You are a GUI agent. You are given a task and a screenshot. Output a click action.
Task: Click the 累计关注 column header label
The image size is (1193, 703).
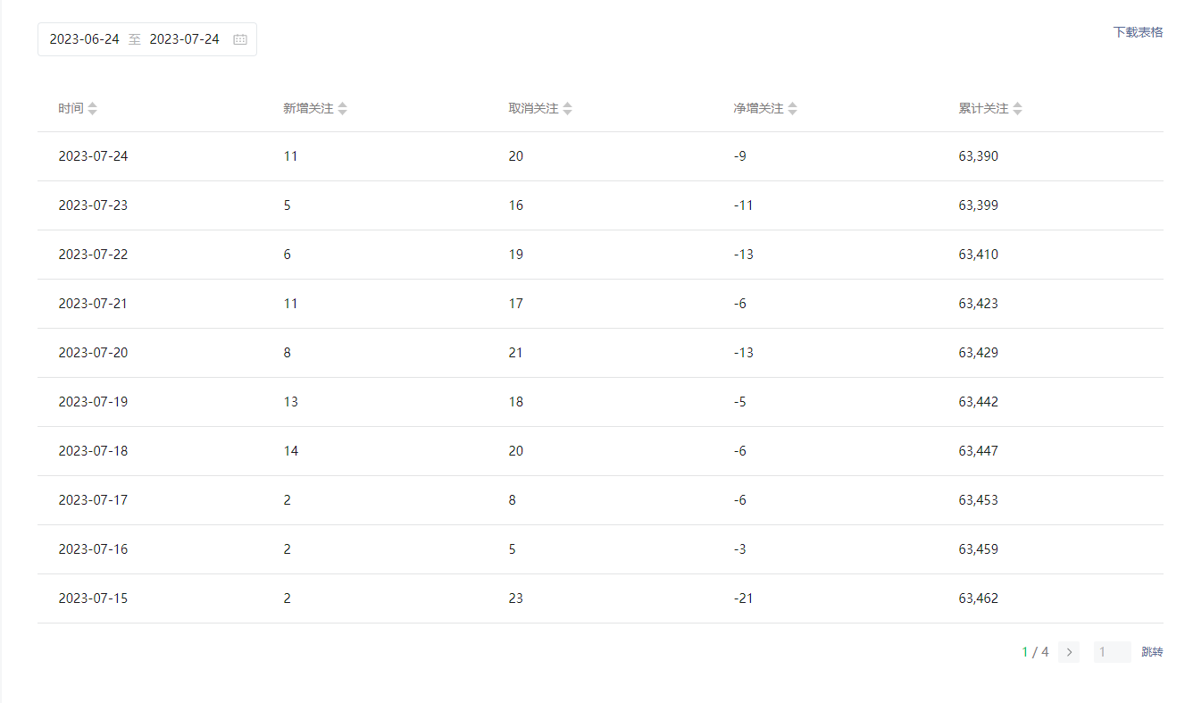point(983,108)
